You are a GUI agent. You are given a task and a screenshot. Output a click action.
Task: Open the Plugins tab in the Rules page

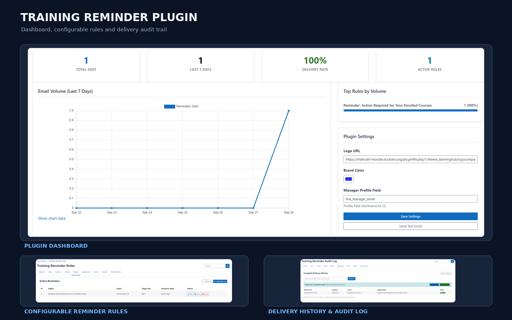coord(76,272)
